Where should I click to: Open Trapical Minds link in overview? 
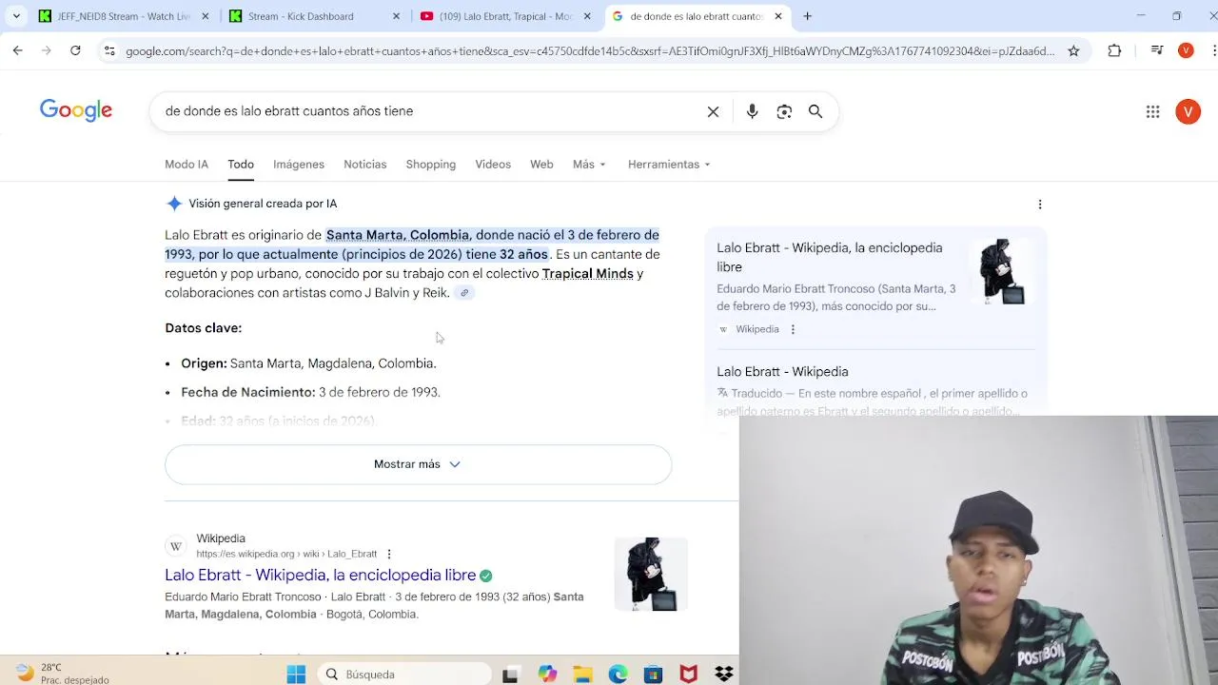[x=587, y=274]
